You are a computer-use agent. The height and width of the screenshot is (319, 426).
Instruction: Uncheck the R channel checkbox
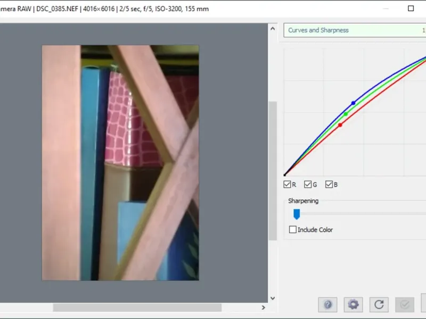click(x=288, y=184)
